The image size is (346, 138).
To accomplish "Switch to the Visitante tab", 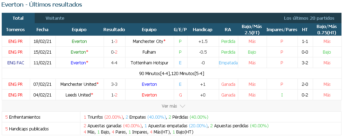I will coord(55,18).
